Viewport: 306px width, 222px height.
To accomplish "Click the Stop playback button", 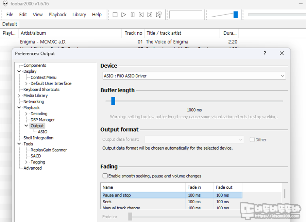I will (x=115, y=15).
